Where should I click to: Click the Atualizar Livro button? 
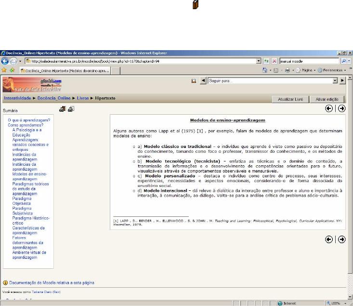pyautogui.click(x=290, y=98)
